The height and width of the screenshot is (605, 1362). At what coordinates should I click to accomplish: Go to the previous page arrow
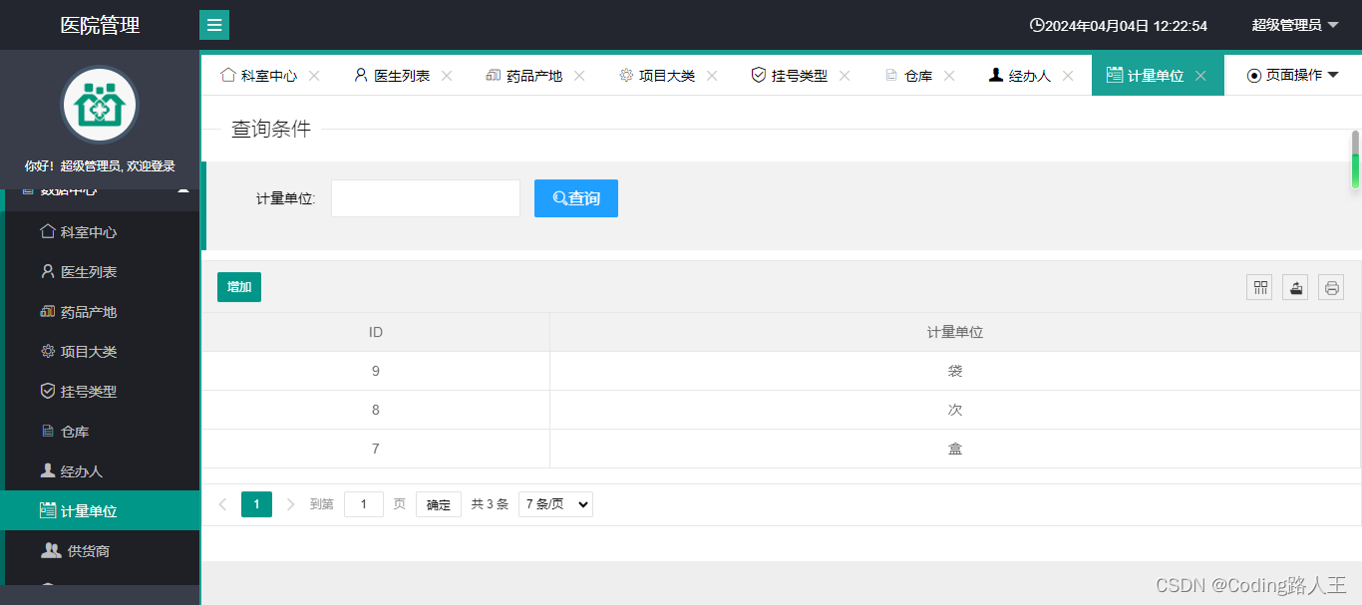click(x=222, y=504)
